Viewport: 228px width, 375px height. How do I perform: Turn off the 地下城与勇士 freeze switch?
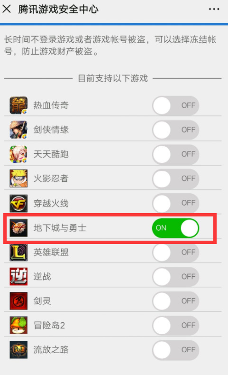click(175, 228)
